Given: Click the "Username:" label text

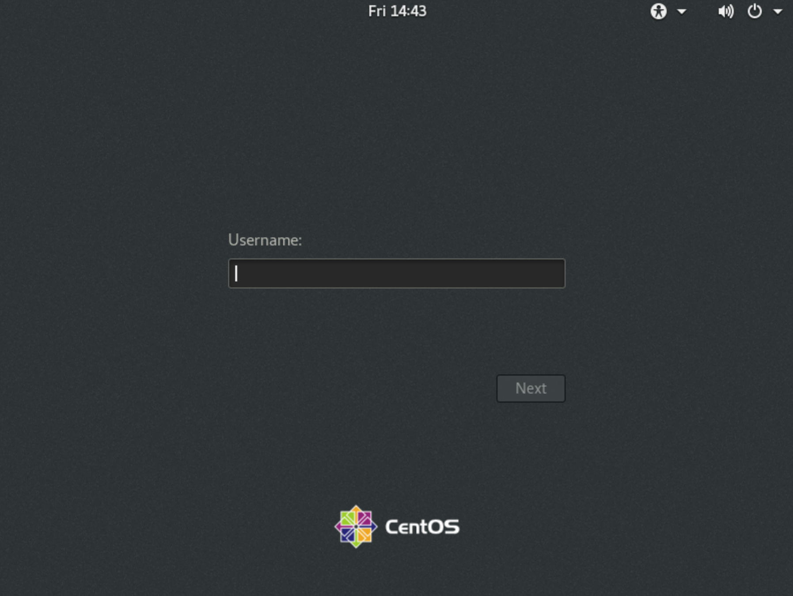Looking at the screenshot, I should (x=265, y=240).
